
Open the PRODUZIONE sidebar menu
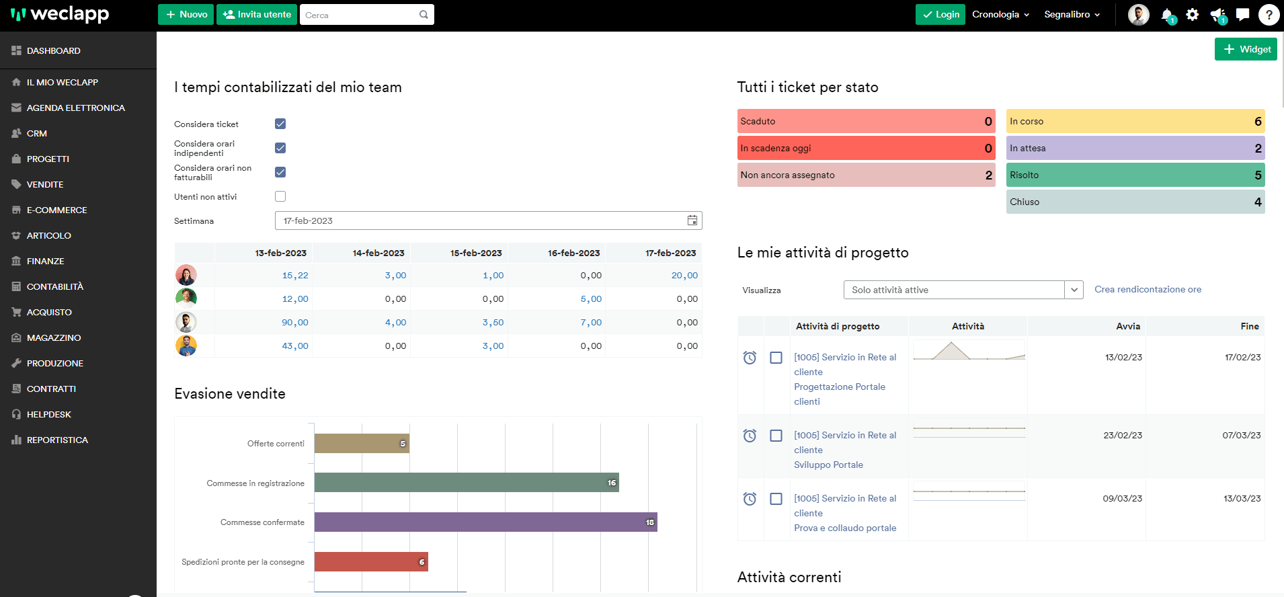[78, 363]
